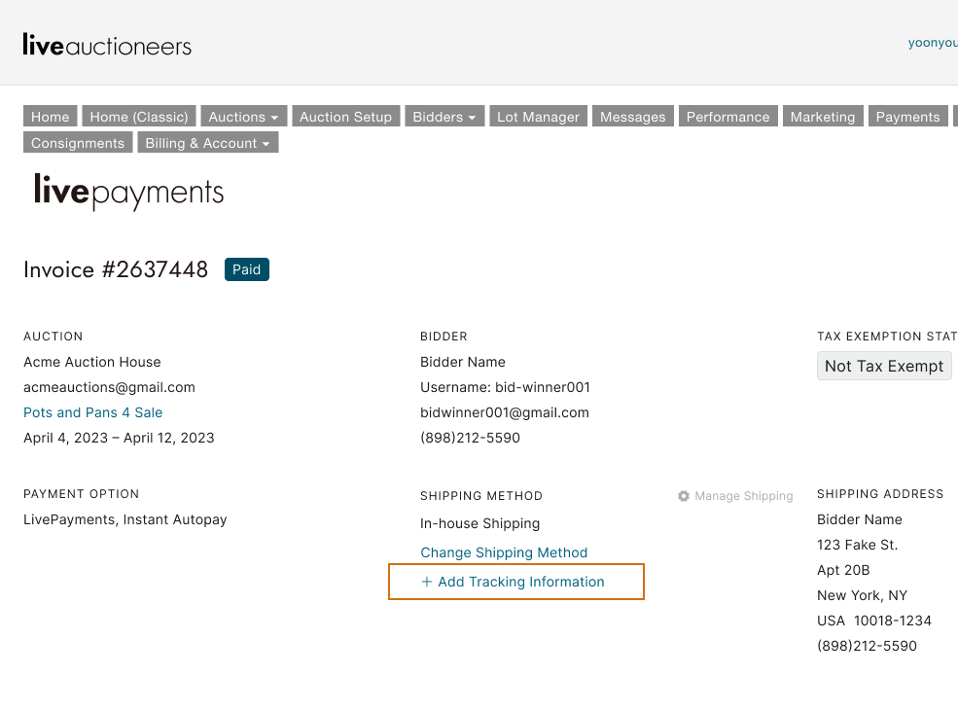Select the acmeauctions@gmail.com email text
The height and width of the screenshot is (711, 958).
tap(109, 387)
